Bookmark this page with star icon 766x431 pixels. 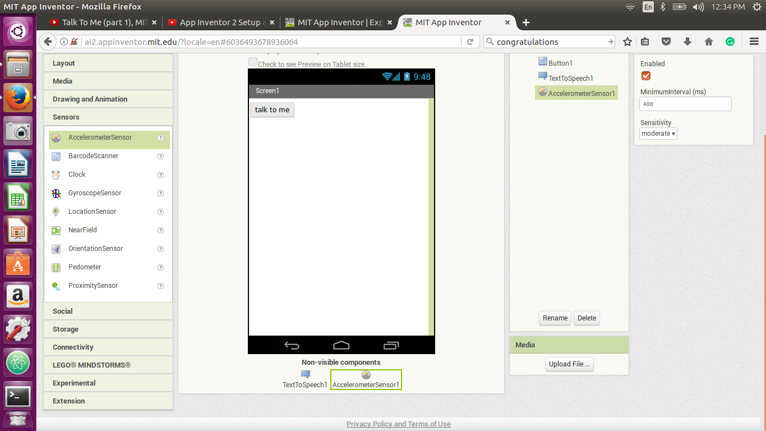(x=627, y=42)
